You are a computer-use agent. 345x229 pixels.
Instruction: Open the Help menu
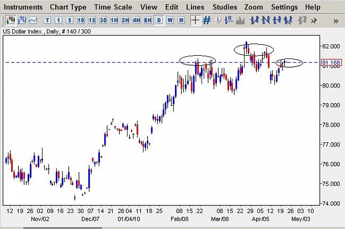click(312, 7)
